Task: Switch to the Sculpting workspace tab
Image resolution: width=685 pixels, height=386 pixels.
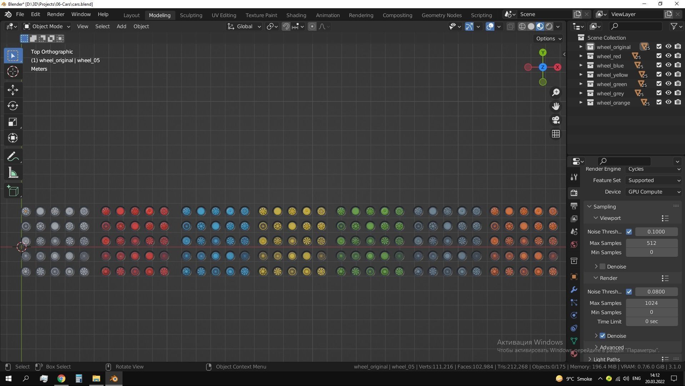Action: pos(191,15)
